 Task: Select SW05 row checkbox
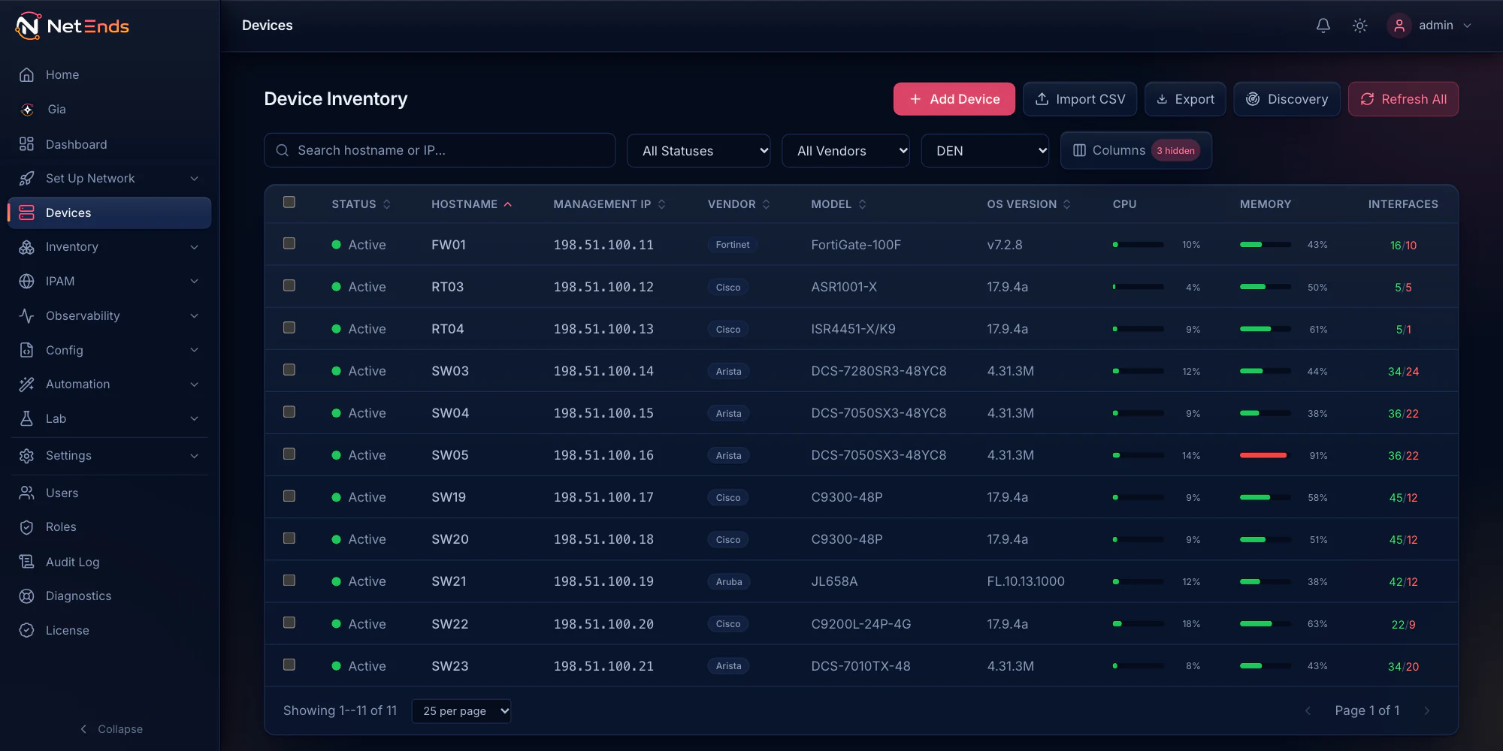289,454
